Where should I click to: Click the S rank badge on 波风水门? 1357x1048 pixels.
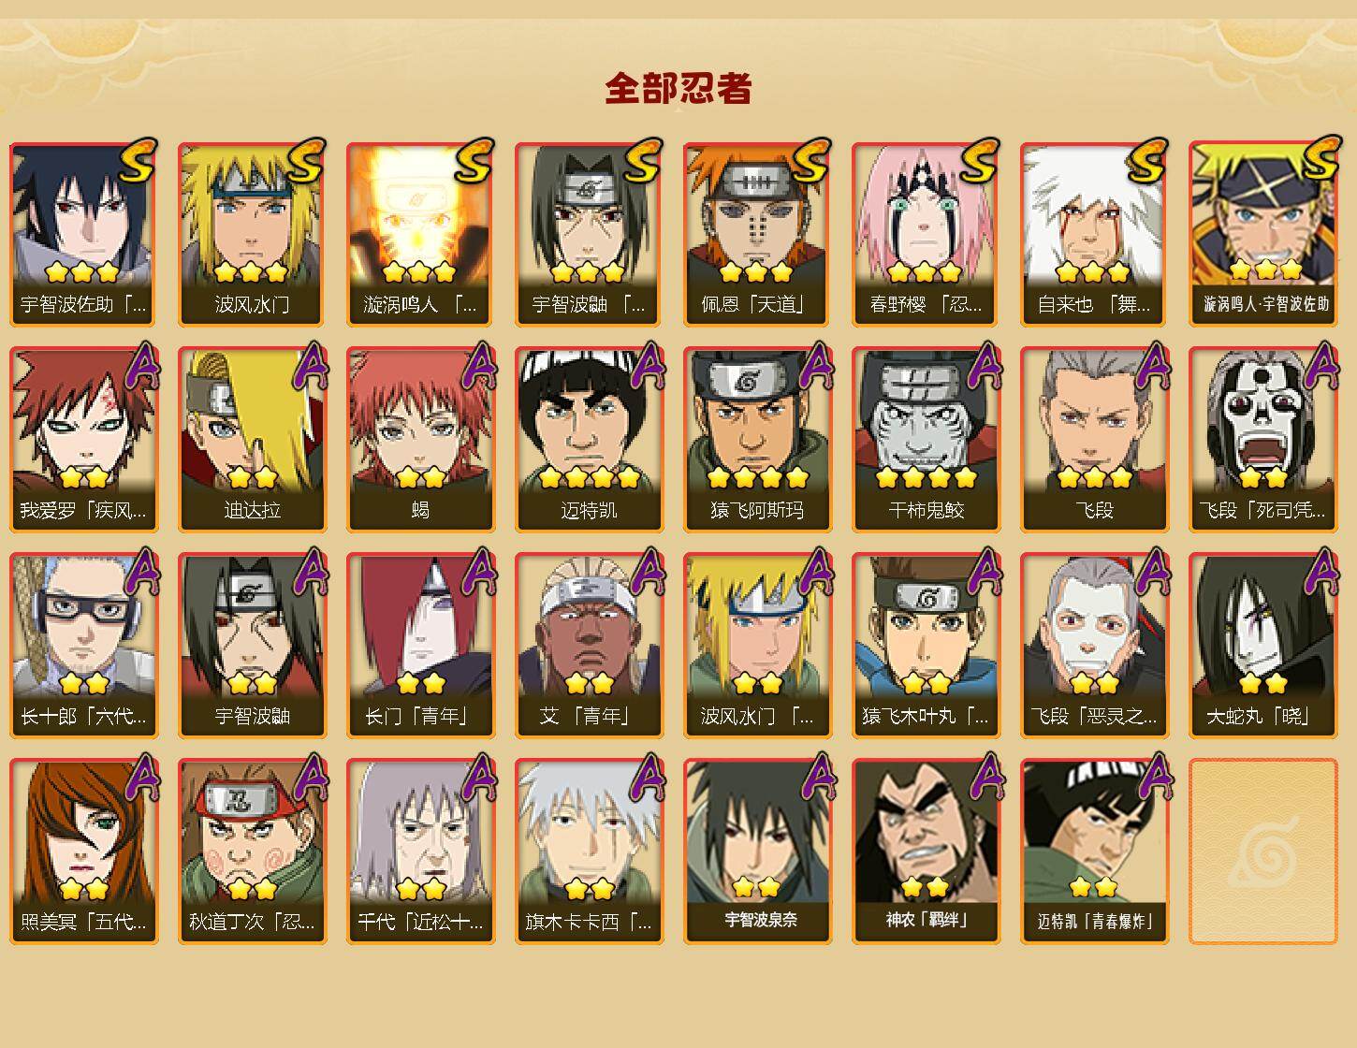[305, 159]
